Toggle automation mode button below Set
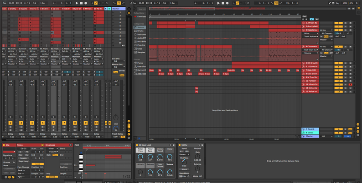 tap(312, 20)
